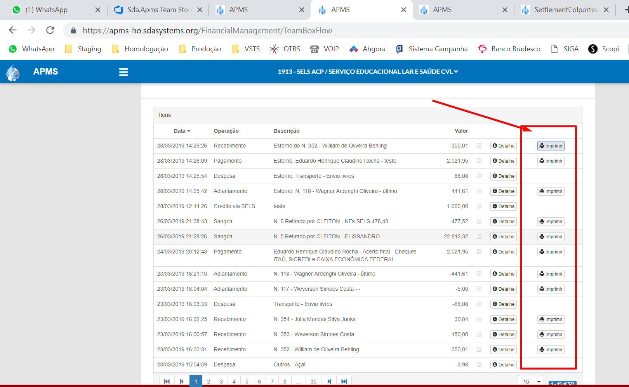Open the page size dropdown showing 15

point(539,382)
